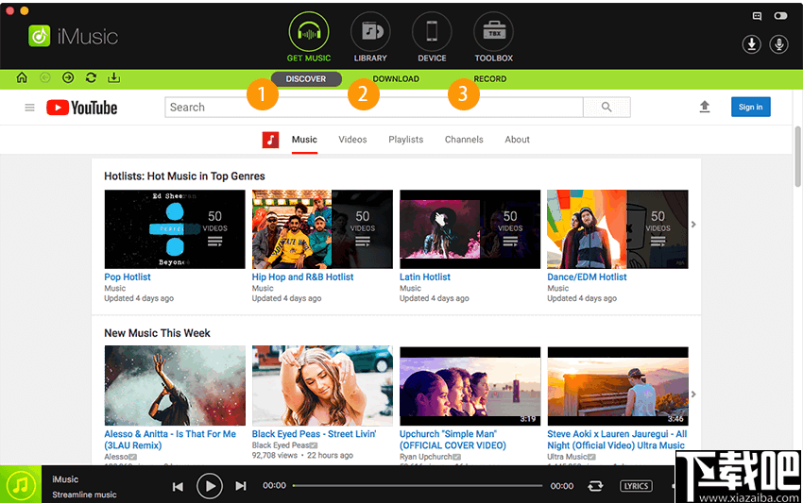Click the green toolbar download icon
The image size is (803, 503).
tap(113, 77)
